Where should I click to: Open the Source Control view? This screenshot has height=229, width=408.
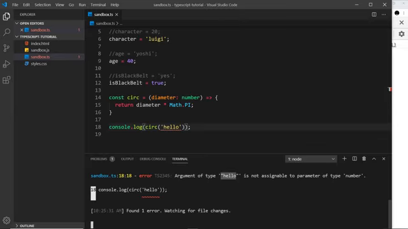[x=6, y=48]
